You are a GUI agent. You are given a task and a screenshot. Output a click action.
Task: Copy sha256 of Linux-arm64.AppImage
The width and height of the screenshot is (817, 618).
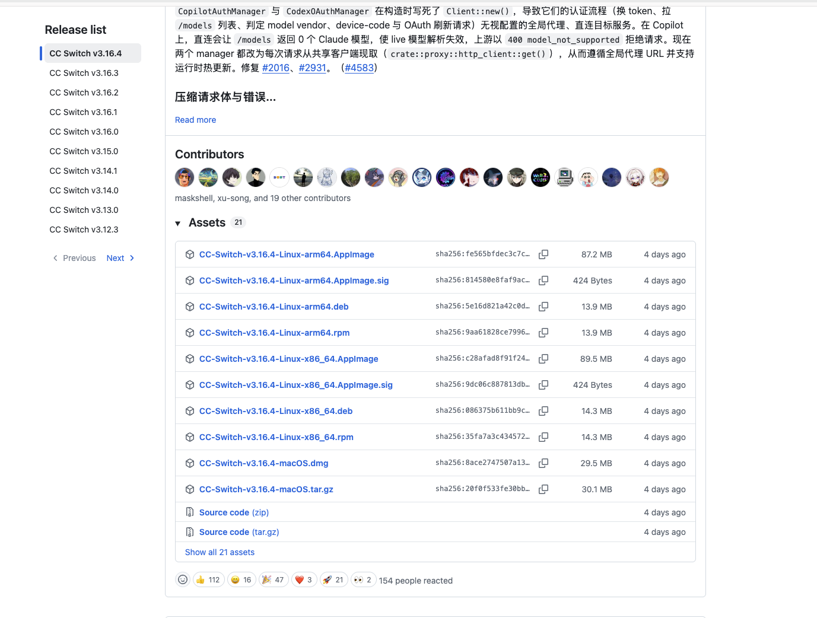click(x=543, y=254)
